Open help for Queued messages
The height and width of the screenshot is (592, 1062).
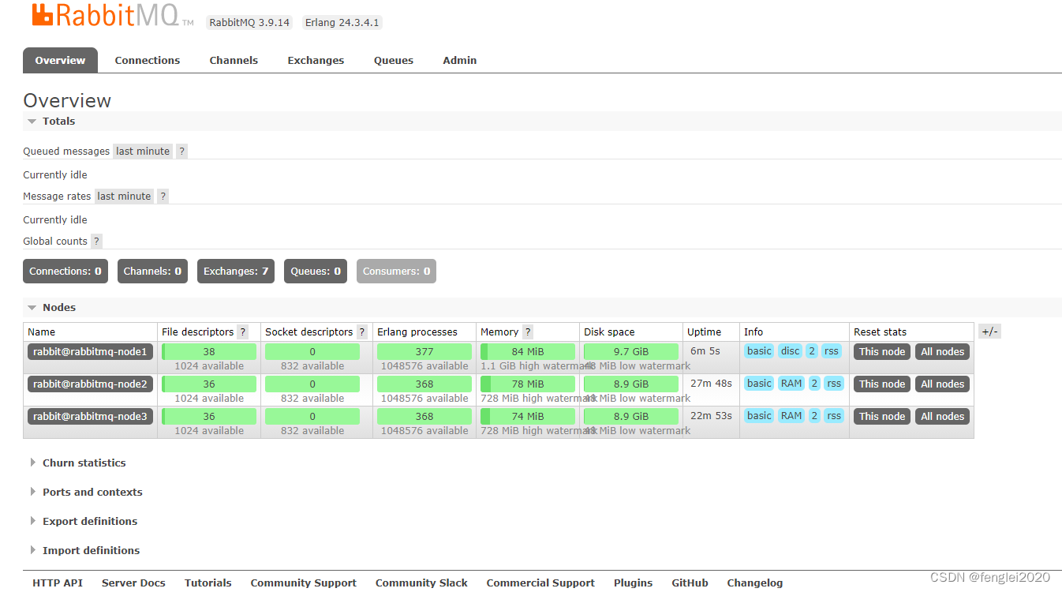(181, 152)
